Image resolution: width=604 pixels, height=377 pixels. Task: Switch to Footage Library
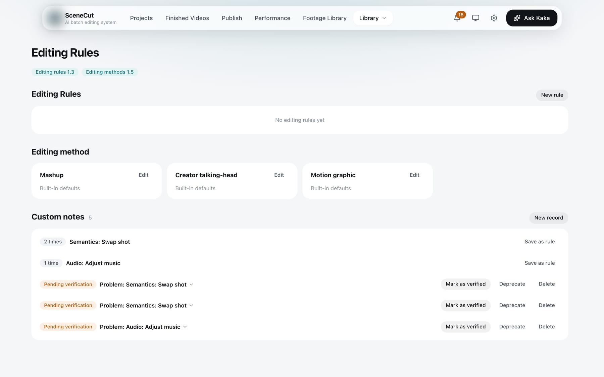pyautogui.click(x=325, y=18)
